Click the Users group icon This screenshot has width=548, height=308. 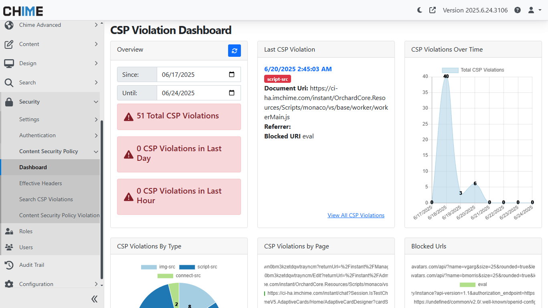9,247
